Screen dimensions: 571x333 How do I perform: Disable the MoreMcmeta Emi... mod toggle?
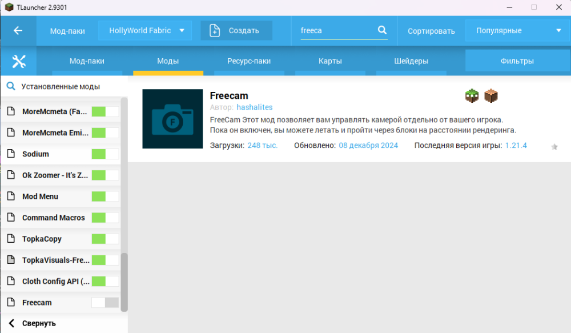point(105,133)
